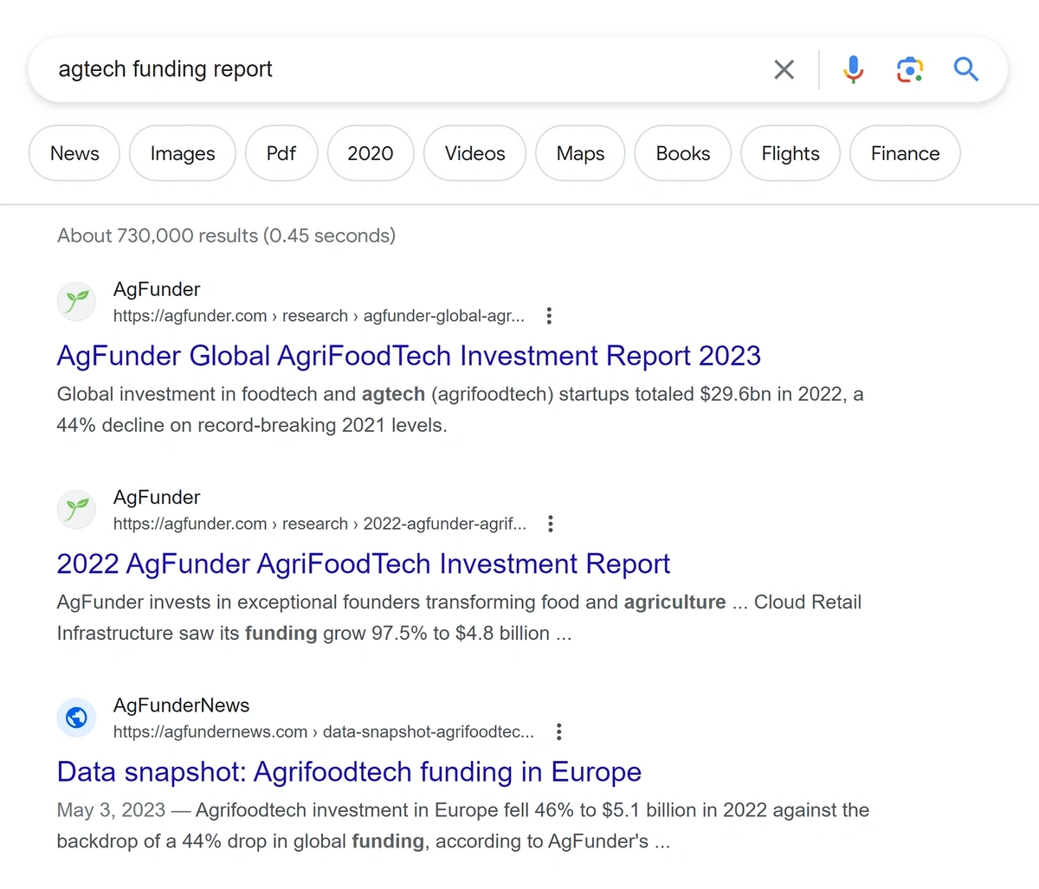1039x889 pixels.
Task: Switch to Images results
Action: 183,153
